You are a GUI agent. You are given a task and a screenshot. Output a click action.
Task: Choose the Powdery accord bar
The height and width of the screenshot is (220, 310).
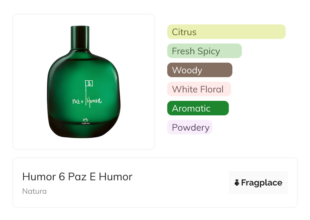click(189, 127)
